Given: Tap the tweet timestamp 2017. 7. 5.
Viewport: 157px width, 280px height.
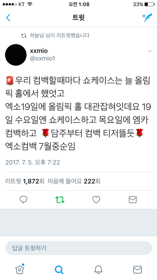Looking at the screenshot, I should (x=33, y=162).
